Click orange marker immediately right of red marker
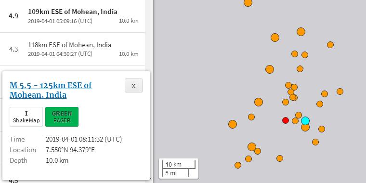The height and width of the screenshot is (183, 366). coord(295,121)
